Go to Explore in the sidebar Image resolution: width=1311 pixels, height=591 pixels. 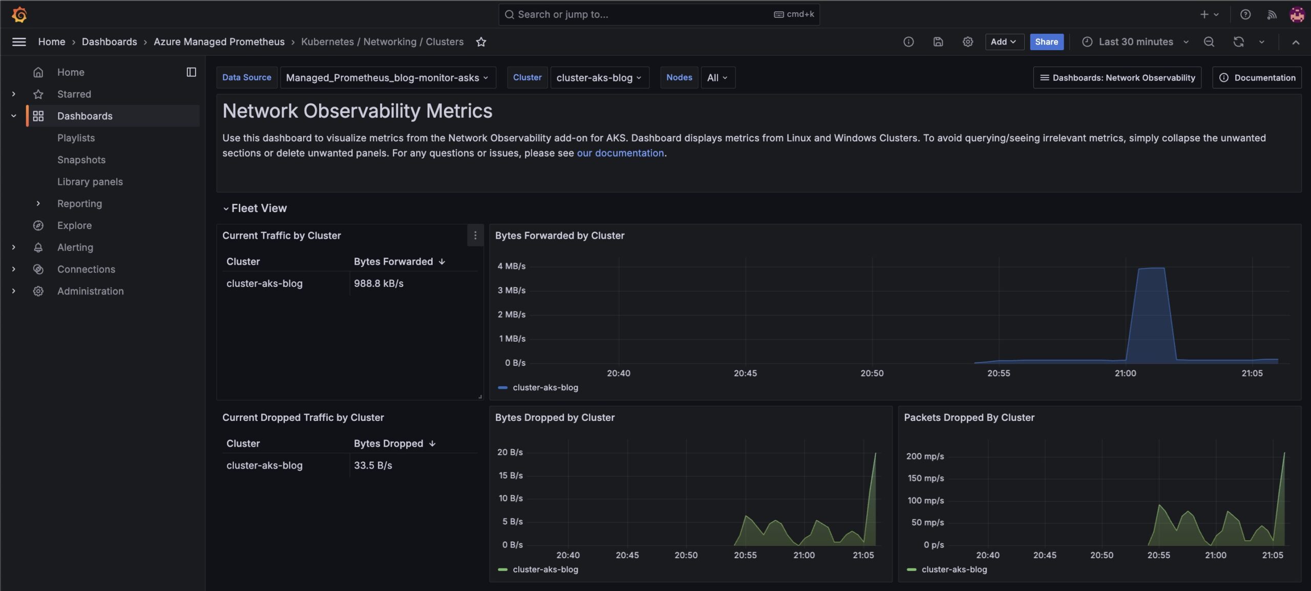pos(74,225)
